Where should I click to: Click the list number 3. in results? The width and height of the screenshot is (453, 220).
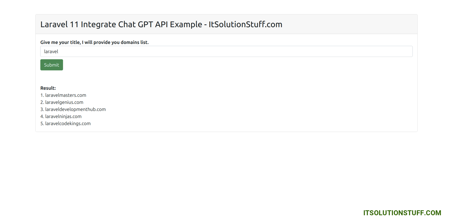click(42, 109)
